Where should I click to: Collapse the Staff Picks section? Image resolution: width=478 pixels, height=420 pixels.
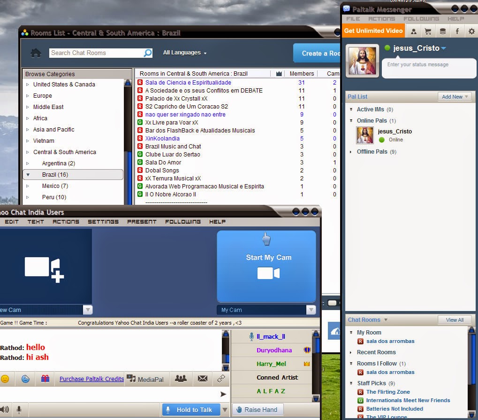[x=351, y=383]
